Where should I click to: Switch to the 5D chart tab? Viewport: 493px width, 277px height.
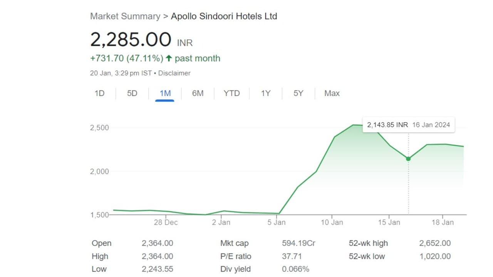tap(132, 93)
